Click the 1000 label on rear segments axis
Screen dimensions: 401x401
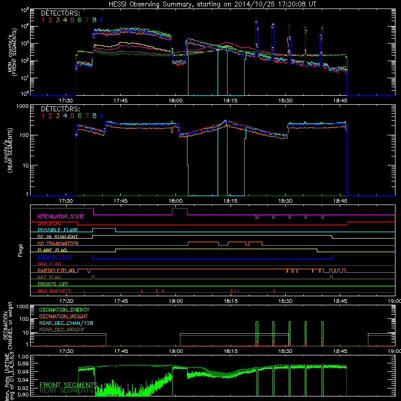[23, 106]
